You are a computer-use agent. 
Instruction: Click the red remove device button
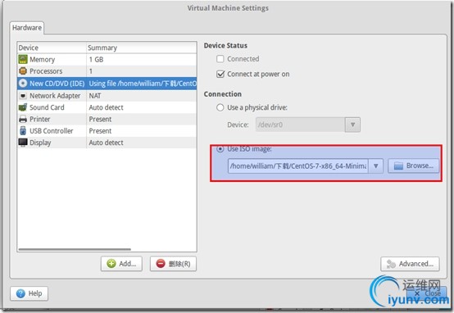point(173,264)
